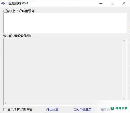The image size is (130, 113).
Task: Click the partially hidden 给作者 link
Action: [x=105, y=109]
